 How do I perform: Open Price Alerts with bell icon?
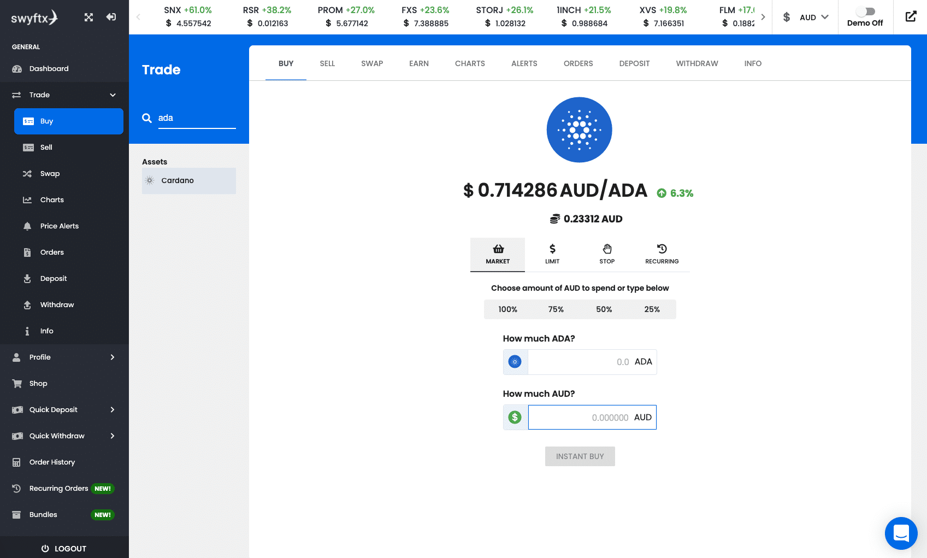tap(69, 226)
